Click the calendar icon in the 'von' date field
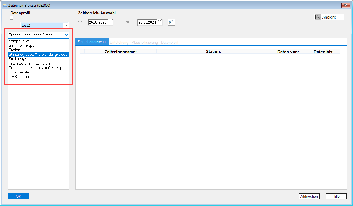353x206 pixels. 110,22
